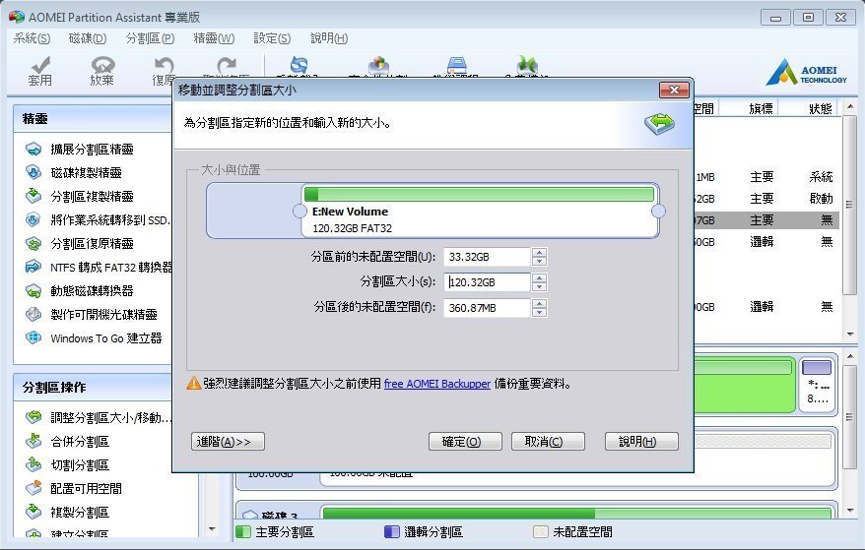Click the 旗標 column header
The height and width of the screenshot is (550, 865).
click(762, 109)
